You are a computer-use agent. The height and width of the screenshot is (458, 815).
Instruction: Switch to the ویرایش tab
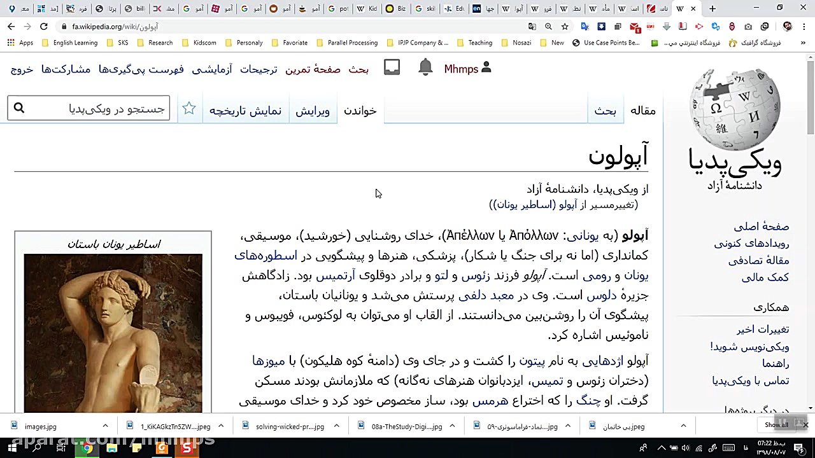313,111
